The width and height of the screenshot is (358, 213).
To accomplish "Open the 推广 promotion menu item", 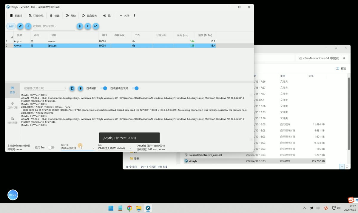I will 108,16.
